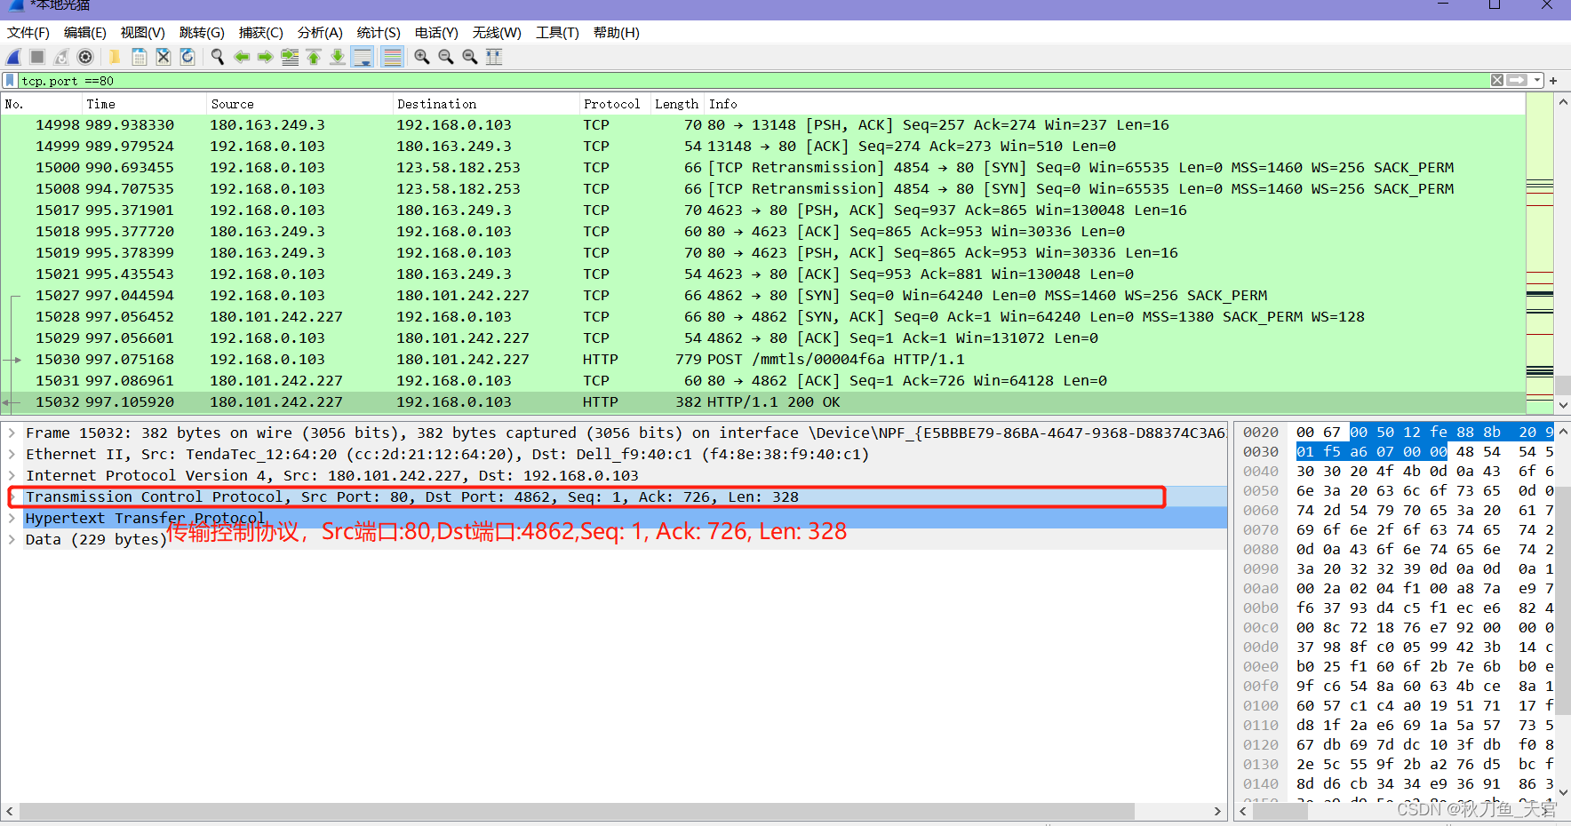Expand the Data (229 bytes) node

point(12,539)
